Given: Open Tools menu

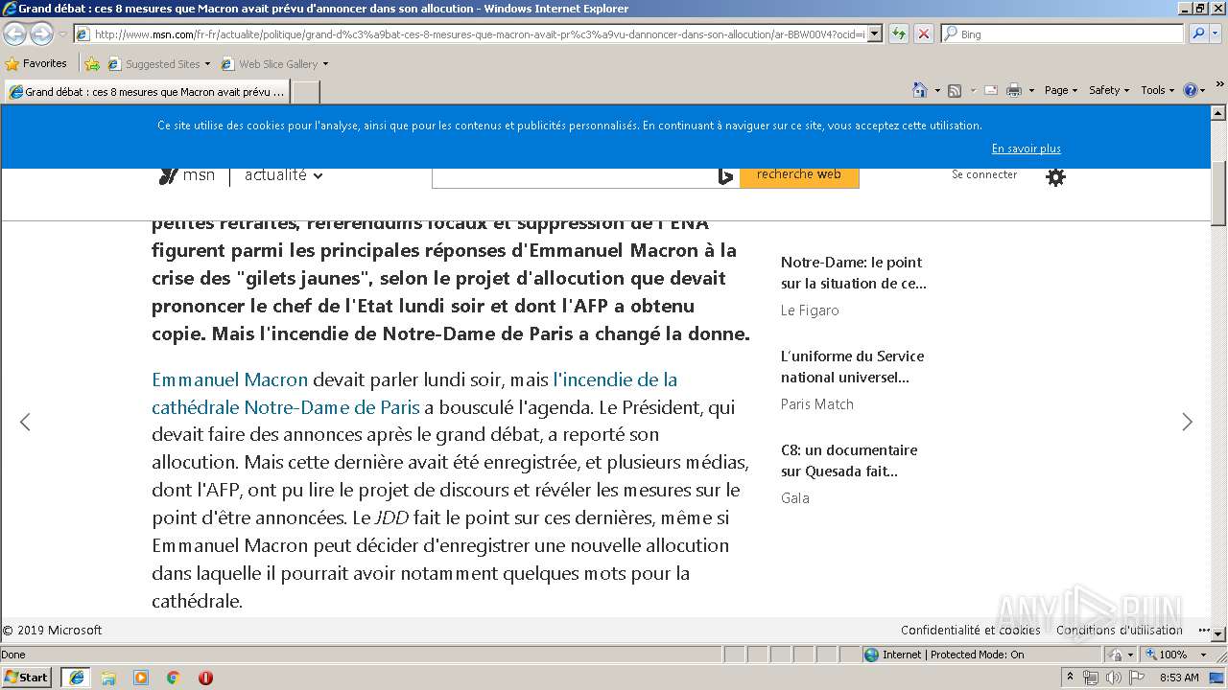Looking at the screenshot, I should [1157, 90].
